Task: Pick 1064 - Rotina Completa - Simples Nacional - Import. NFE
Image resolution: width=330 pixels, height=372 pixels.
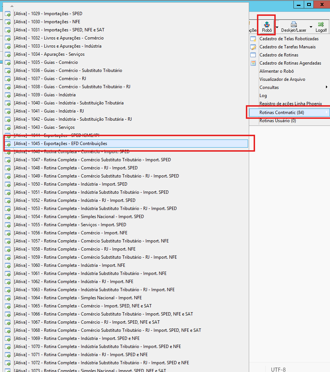Action: [78, 298]
